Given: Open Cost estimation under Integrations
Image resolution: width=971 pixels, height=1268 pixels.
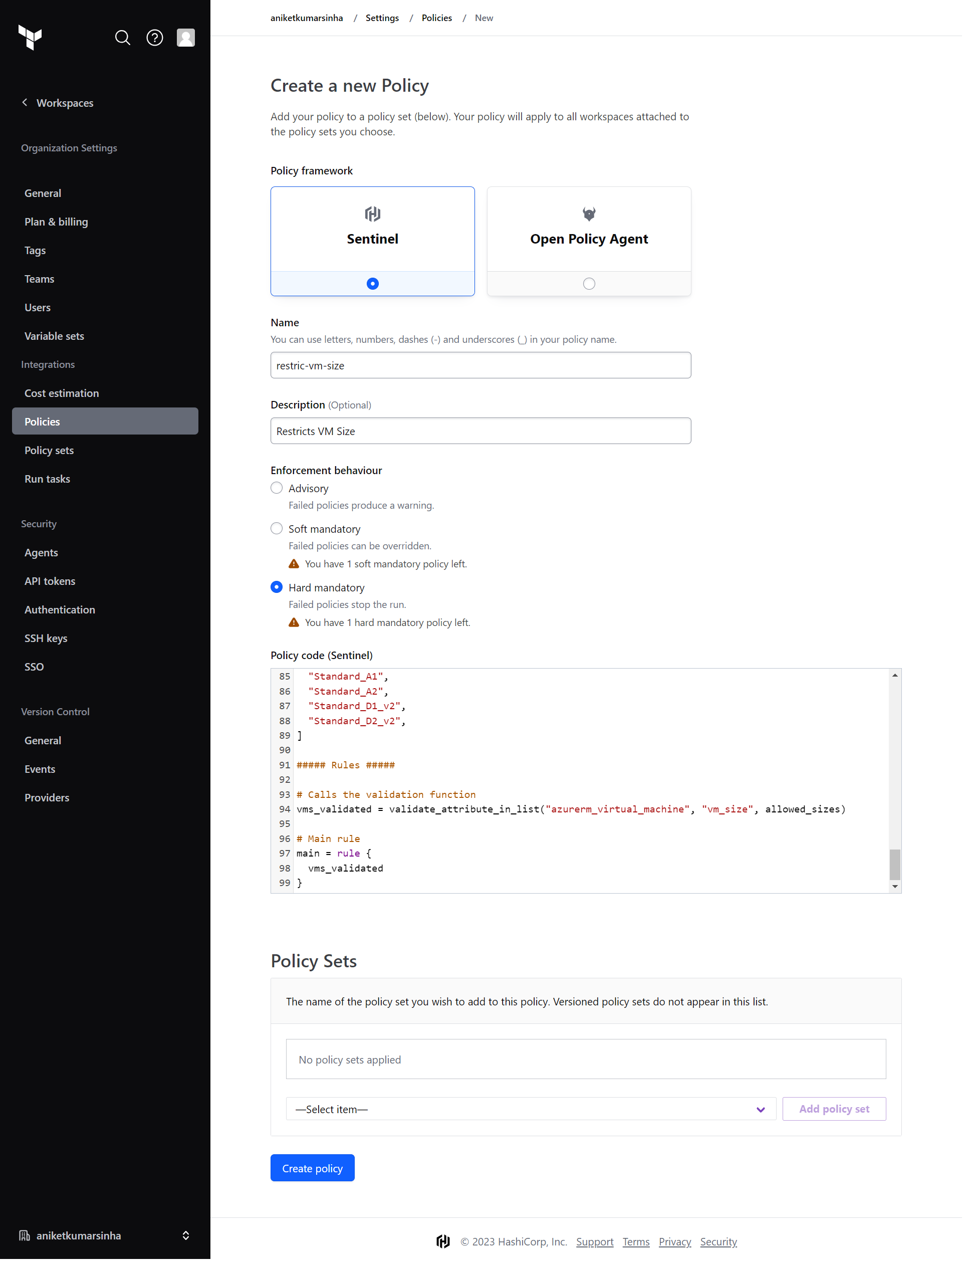Looking at the screenshot, I should pyautogui.click(x=61, y=392).
